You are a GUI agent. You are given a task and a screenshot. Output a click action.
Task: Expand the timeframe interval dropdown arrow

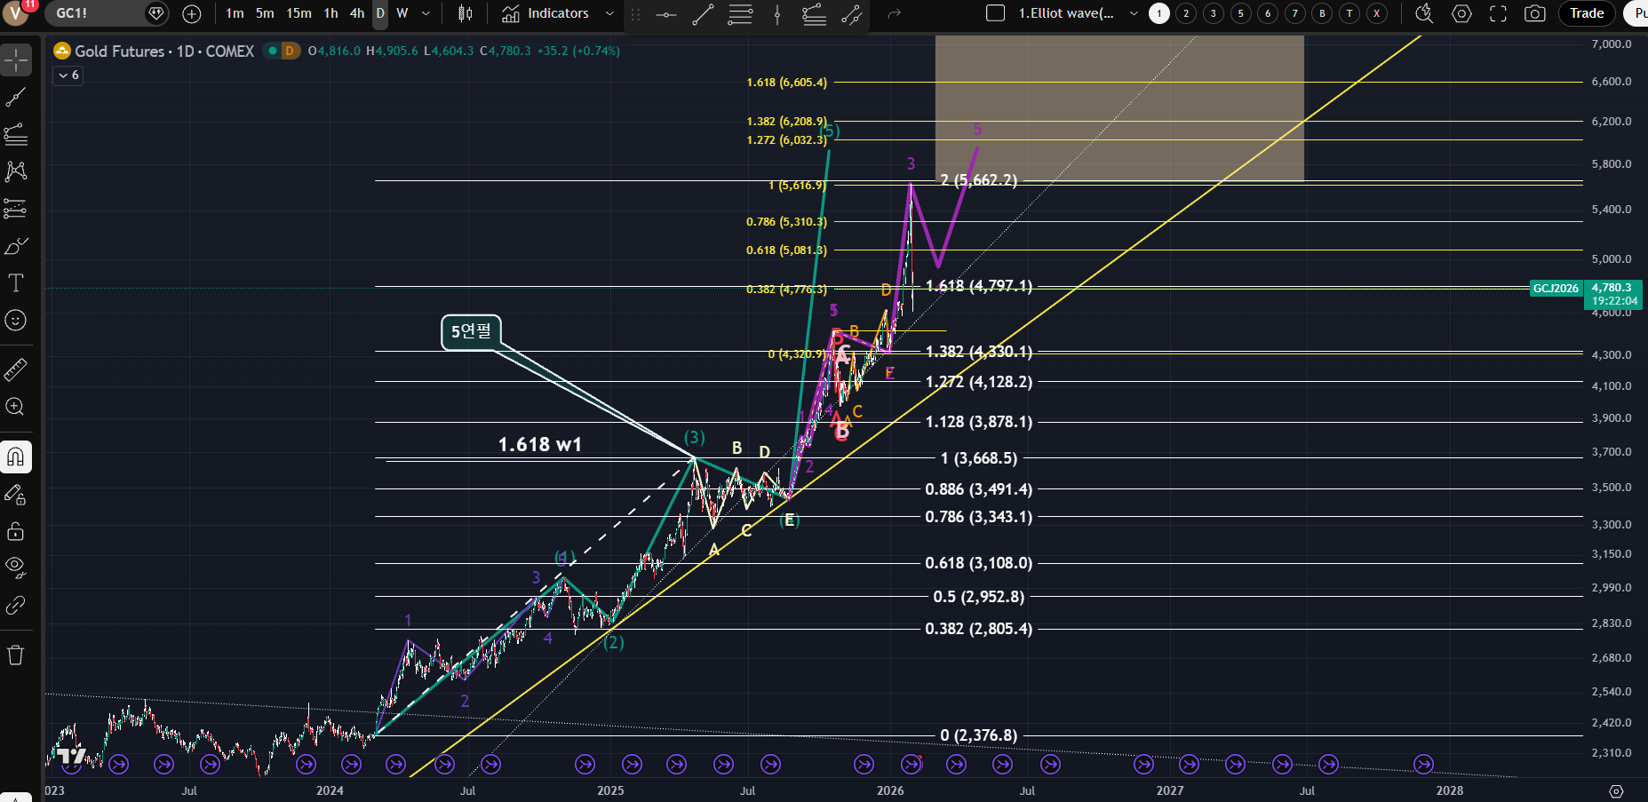426,13
